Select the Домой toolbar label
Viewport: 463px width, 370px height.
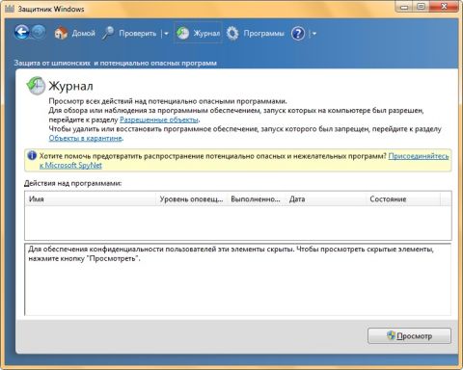point(84,34)
